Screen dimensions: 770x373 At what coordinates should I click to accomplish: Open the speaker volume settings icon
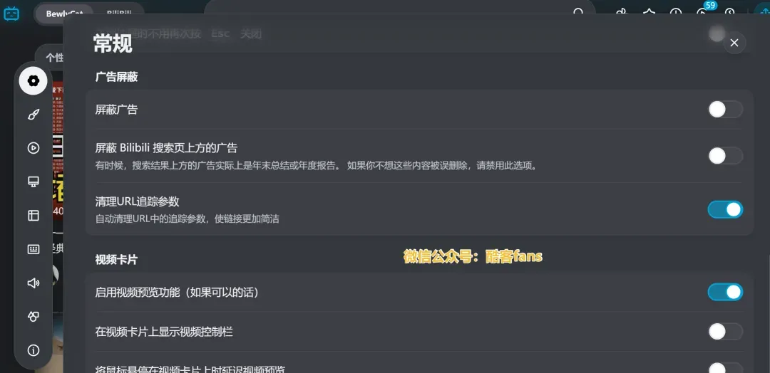(x=34, y=283)
